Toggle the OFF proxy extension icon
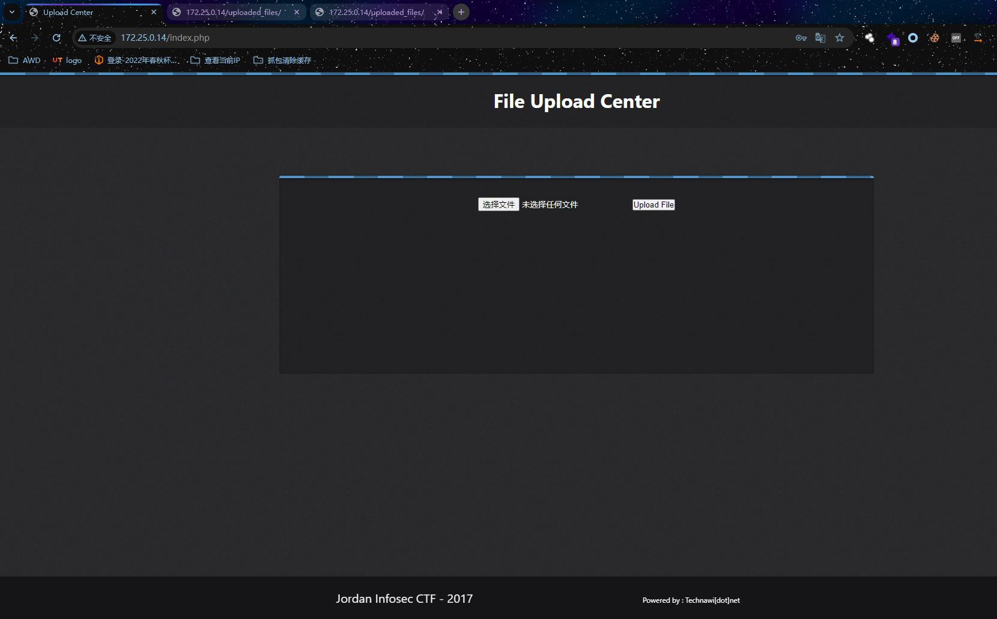The height and width of the screenshot is (619, 997). pyautogui.click(x=956, y=38)
